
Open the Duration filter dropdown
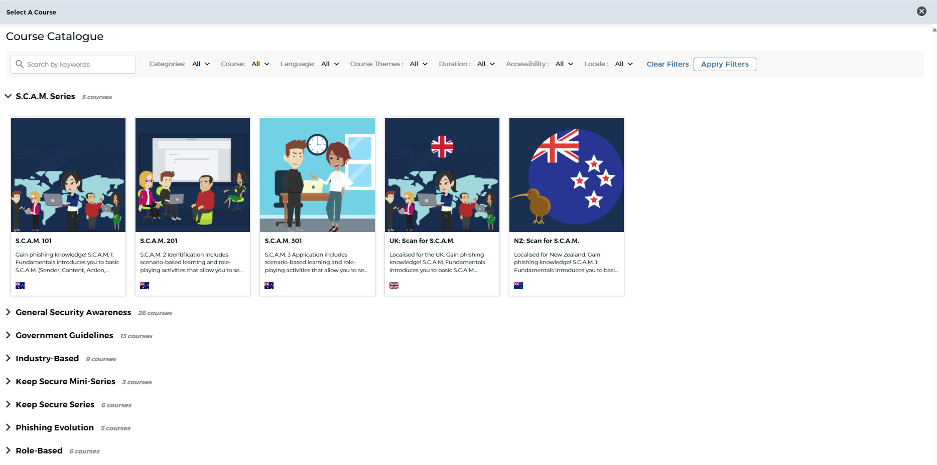[x=486, y=64]
